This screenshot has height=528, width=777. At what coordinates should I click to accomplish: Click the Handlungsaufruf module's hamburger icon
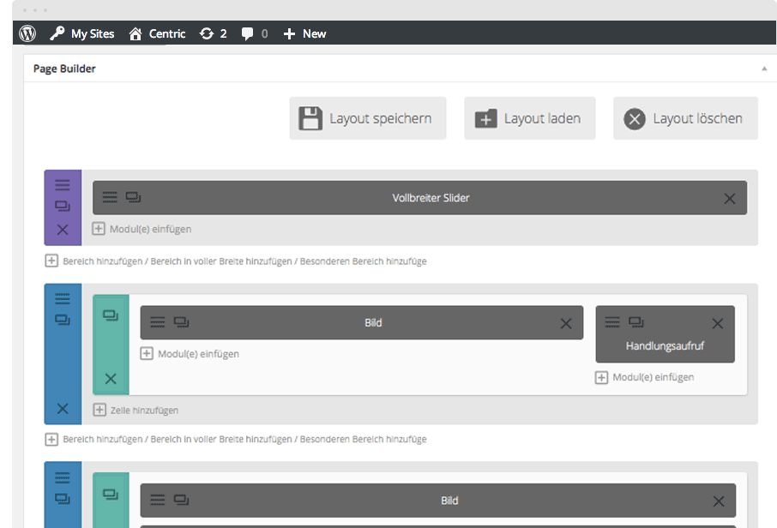tap(612, 322)
